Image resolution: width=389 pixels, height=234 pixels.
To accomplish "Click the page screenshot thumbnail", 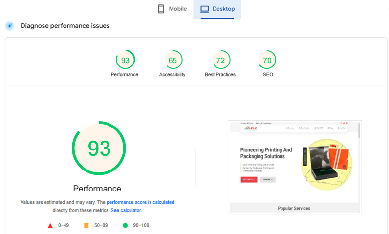I will pos(295,167).
